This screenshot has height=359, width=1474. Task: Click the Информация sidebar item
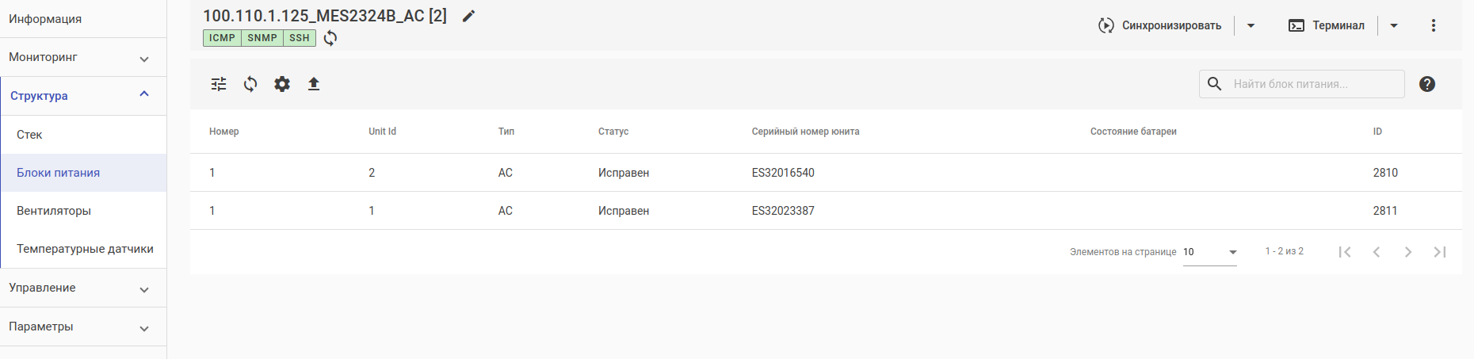[45, 19]
